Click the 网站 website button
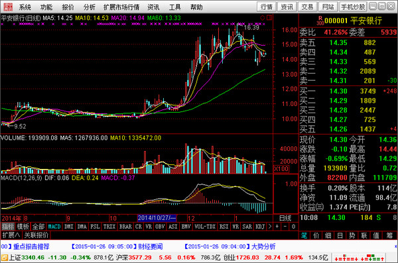398x263 pixels. [328, 7]
